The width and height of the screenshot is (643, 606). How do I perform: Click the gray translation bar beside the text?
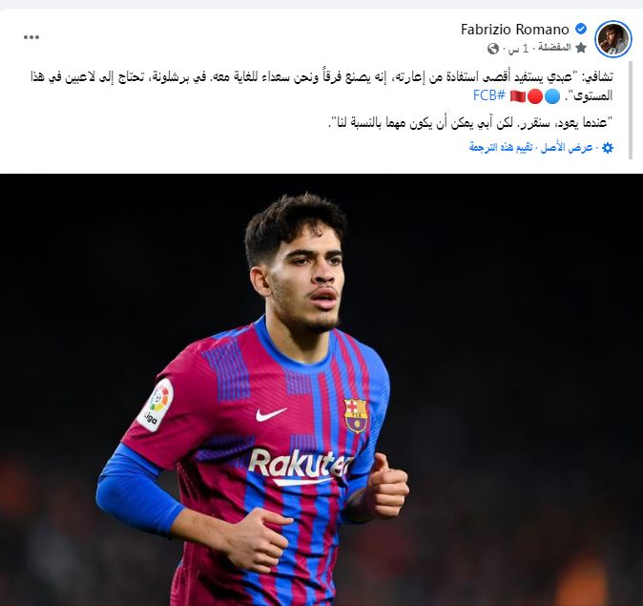[631, 110]
